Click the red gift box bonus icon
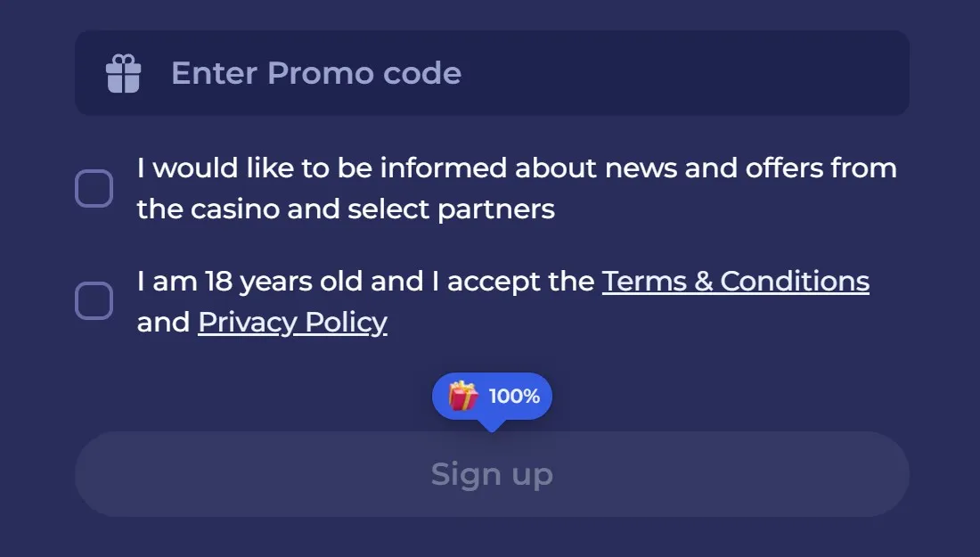 click(463, 396)
